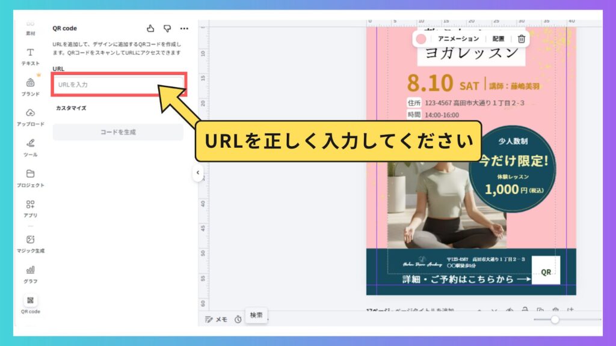This screenshot has width=616, height=346.
Task: Open the アプリ (Apps) sidebar panel
Action: pos(30,208)
